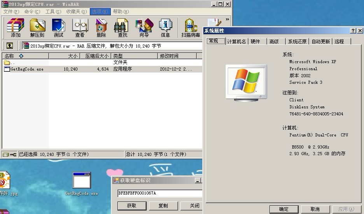This screenshot has width=364, height=214.
Task: Sort by the Modified (修改时间) column header
Action: 177,56
